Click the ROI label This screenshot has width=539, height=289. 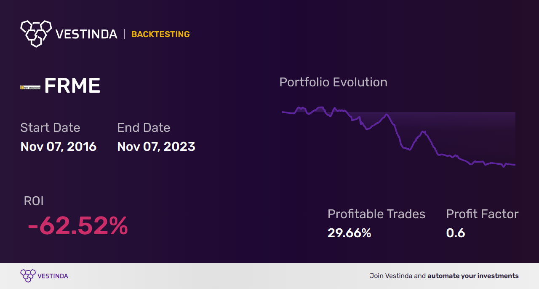[x=34, y=201]
